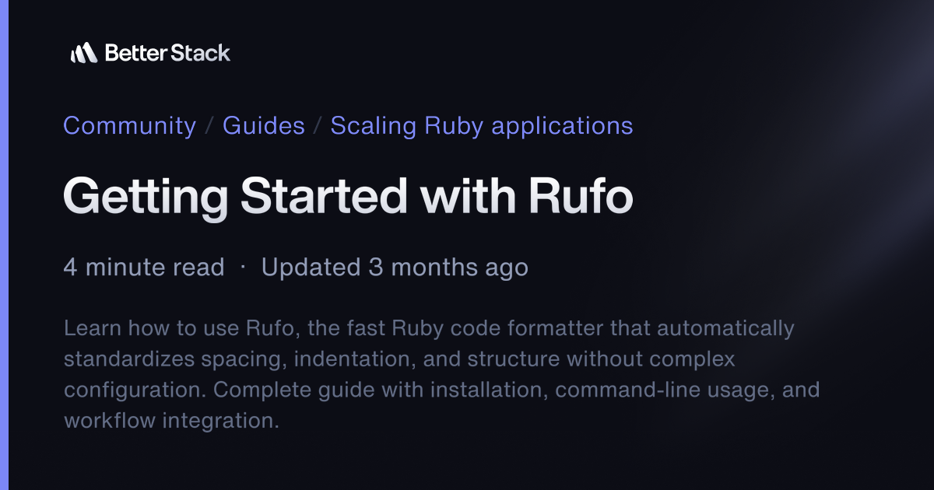Go to the Guides breadcrumb
Screen dimensions: 934x490
pyautogui.click(x=263, y=125)
